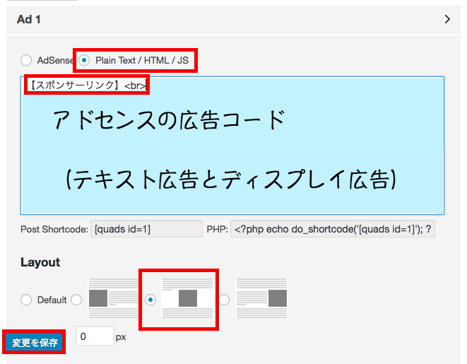This screenshot has height=364, width=467.
Task: Click the PHP: label
Action: click(217, 230)
